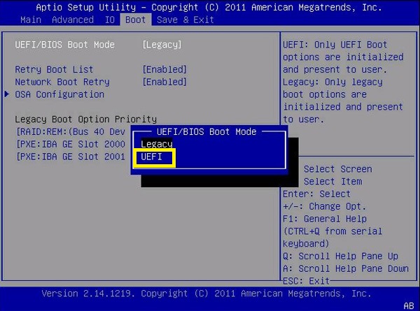420x311 pixels.
Task: Click the Aptio Setup Utility title text
Action: coord(209,7)
